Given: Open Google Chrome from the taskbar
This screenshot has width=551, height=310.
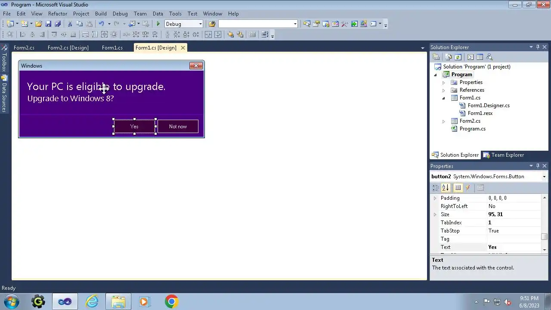Looking at the screenshot, I should (x=171, y=302).
